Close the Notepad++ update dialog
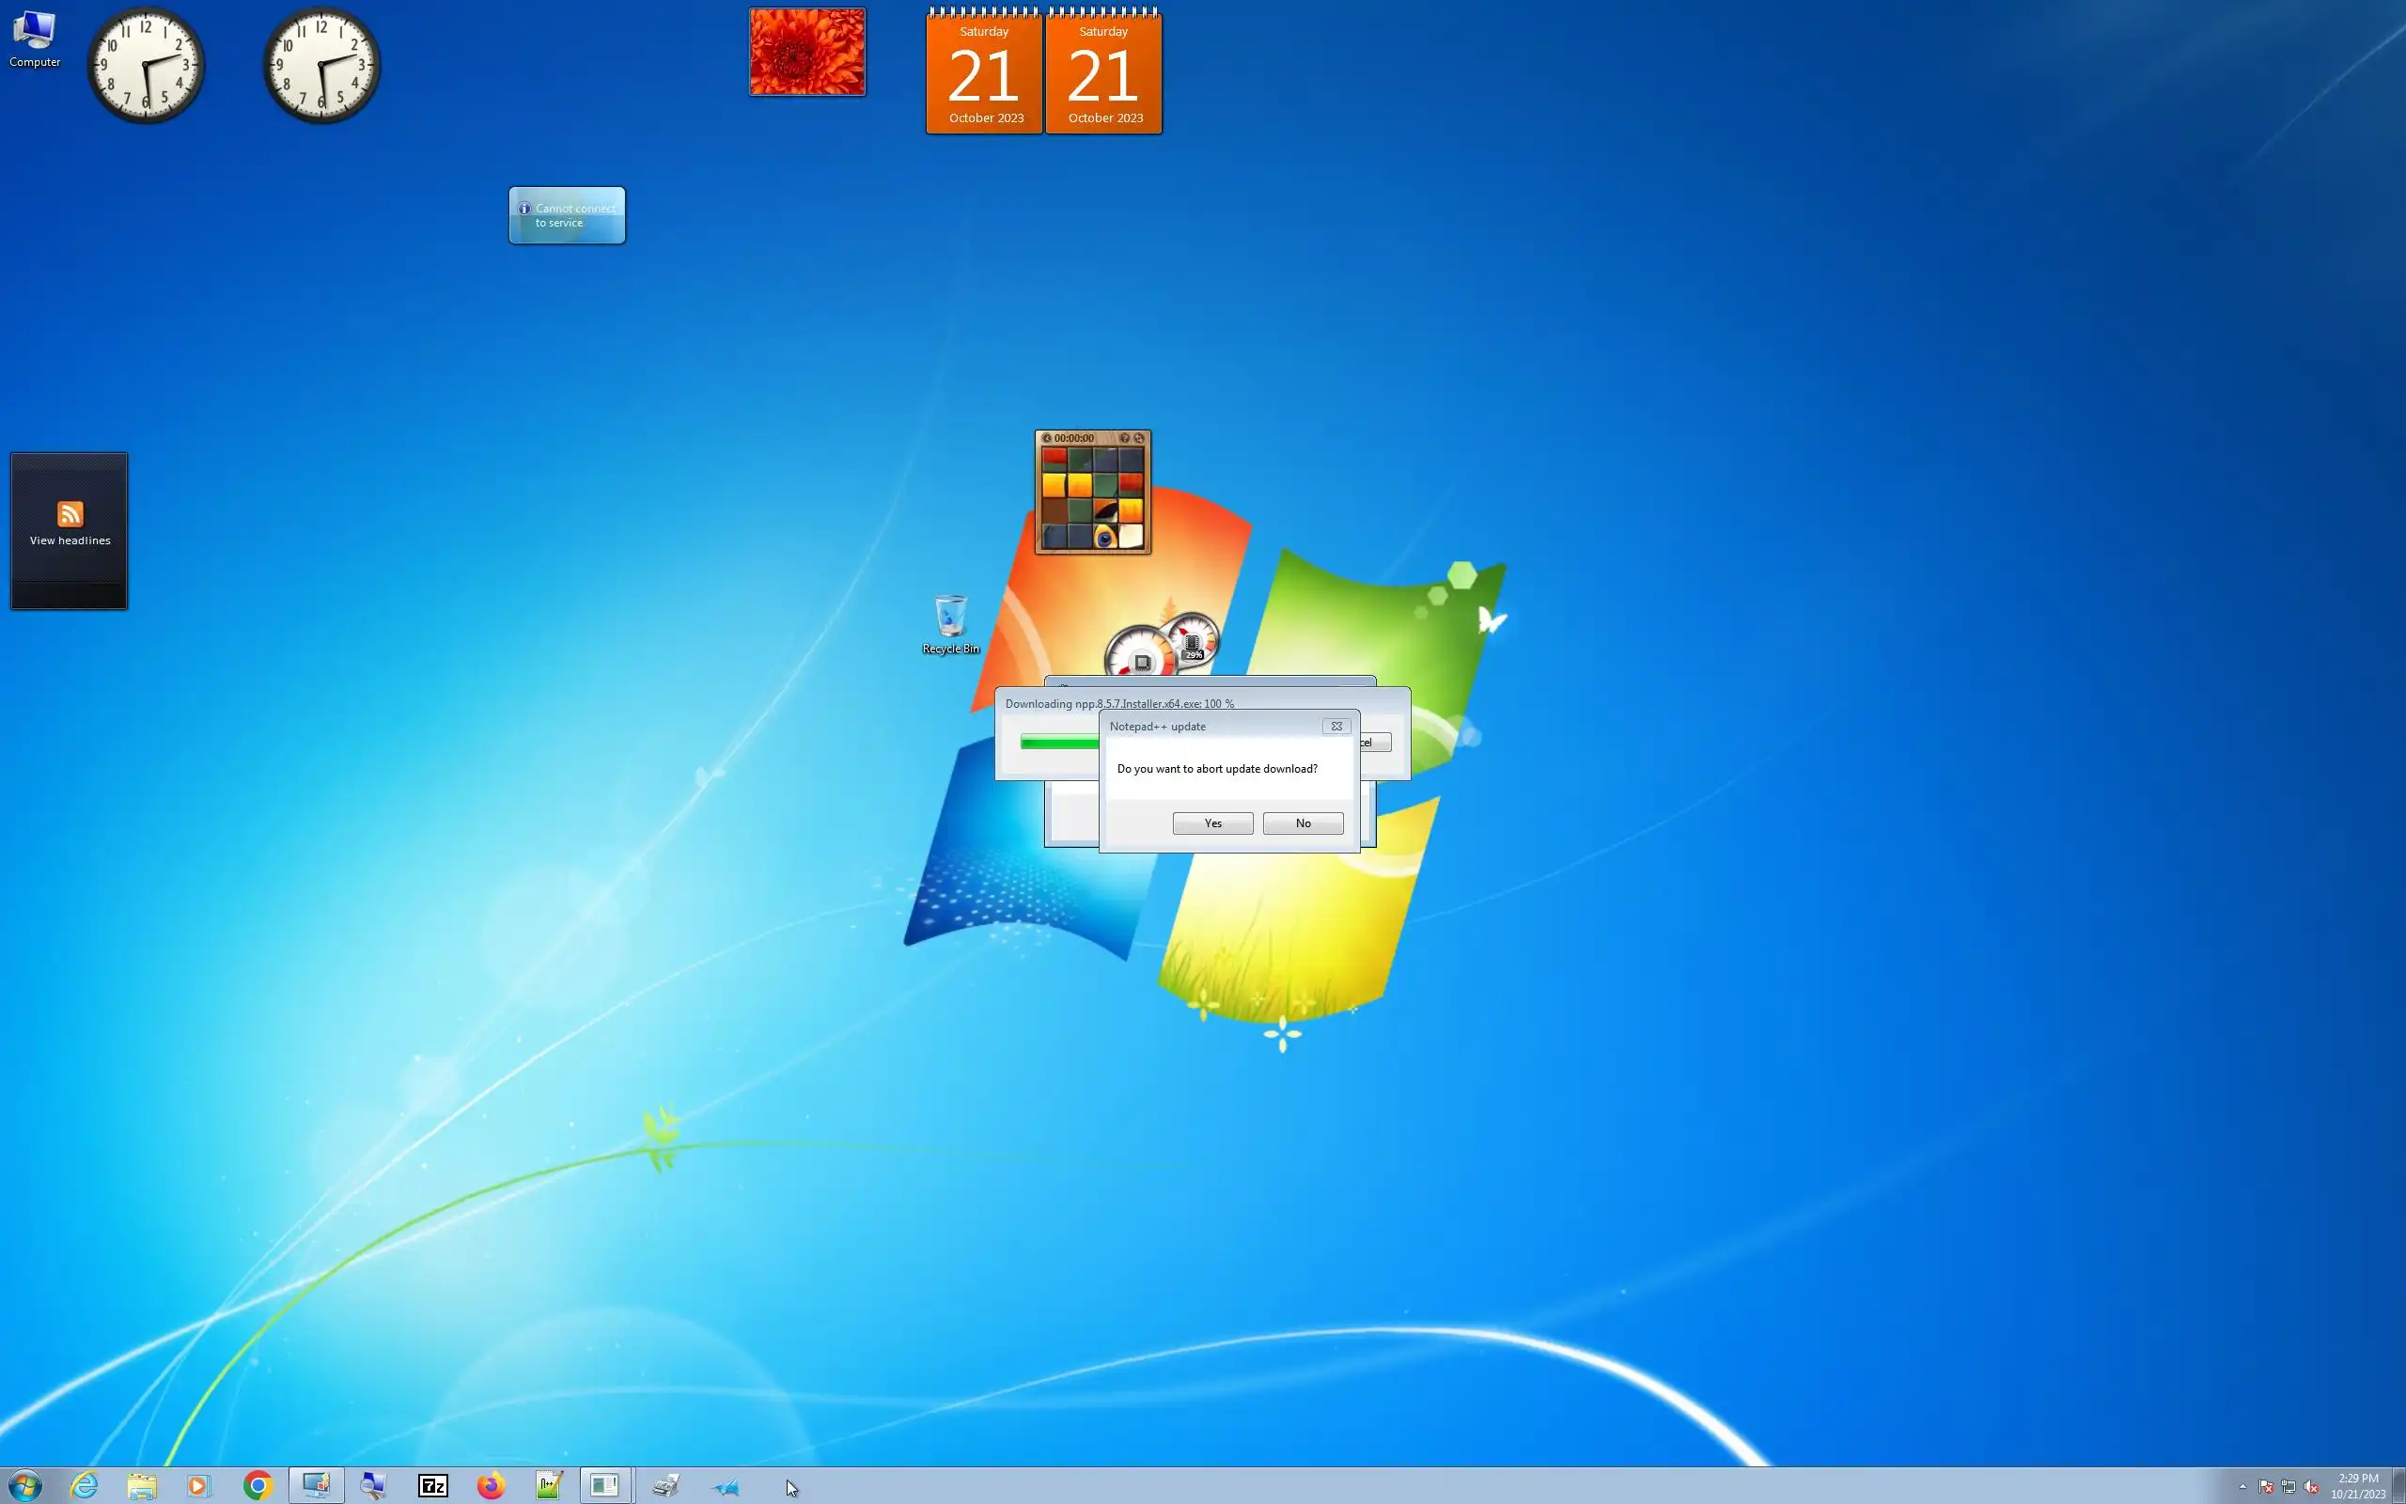Image resolution: width=2406 pixels, height=1504 pixels. click(1336, 726)
